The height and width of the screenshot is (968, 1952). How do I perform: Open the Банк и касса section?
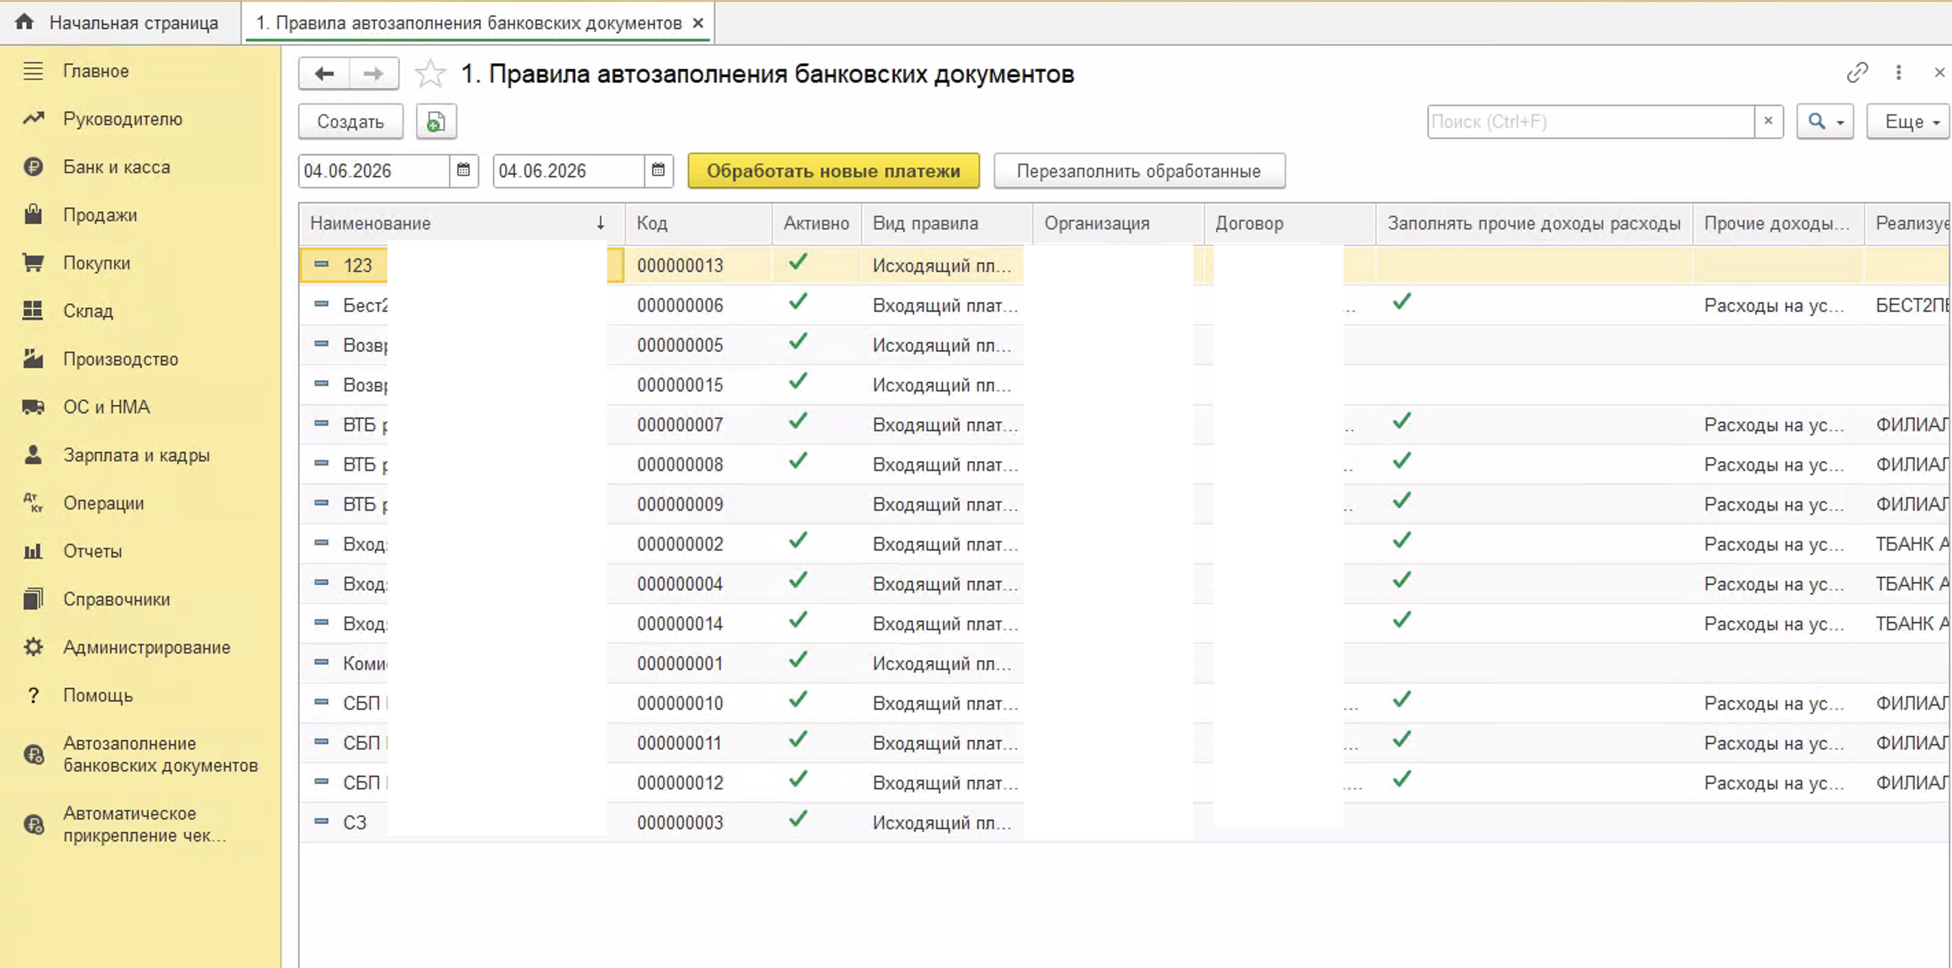point(117,167)
